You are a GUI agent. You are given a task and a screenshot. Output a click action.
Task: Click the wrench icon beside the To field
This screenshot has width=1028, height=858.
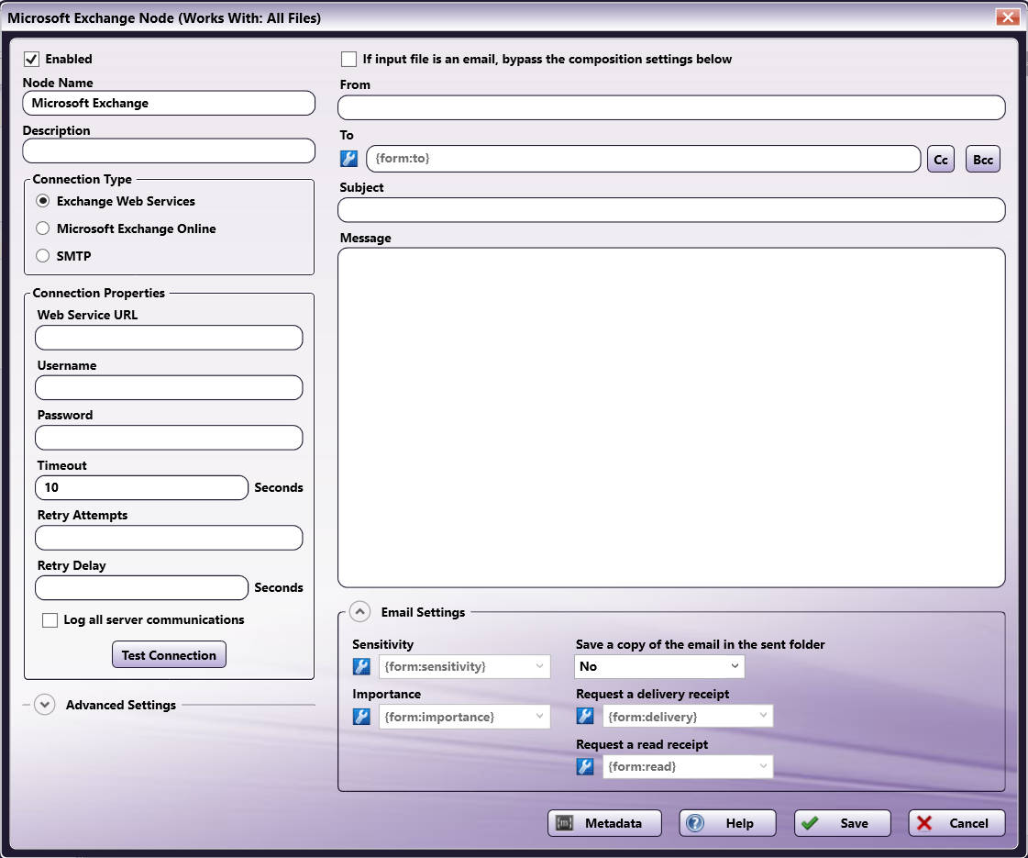pyautogui.click(x=348, y=159)
